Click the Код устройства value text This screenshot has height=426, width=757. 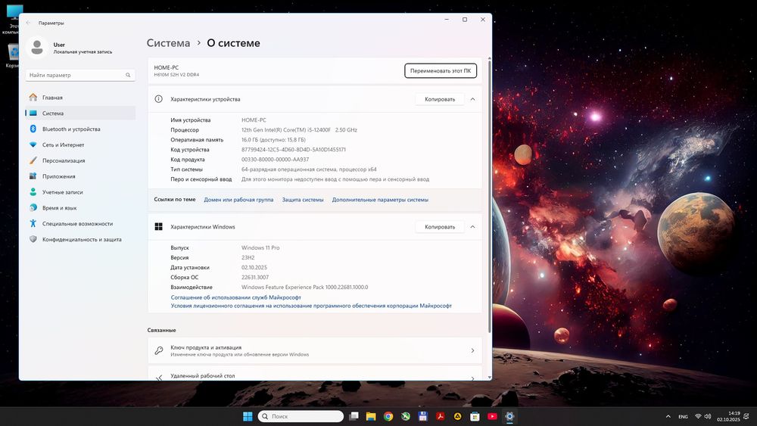(x=294, y=150)
